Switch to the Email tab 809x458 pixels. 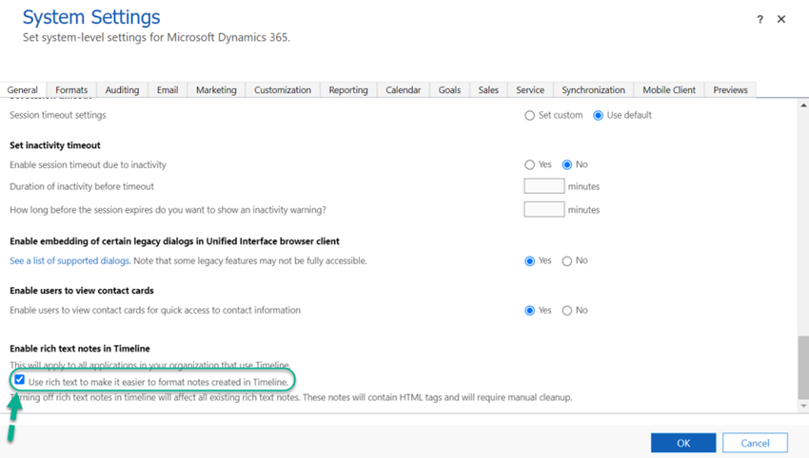click(x=168, y=89)
